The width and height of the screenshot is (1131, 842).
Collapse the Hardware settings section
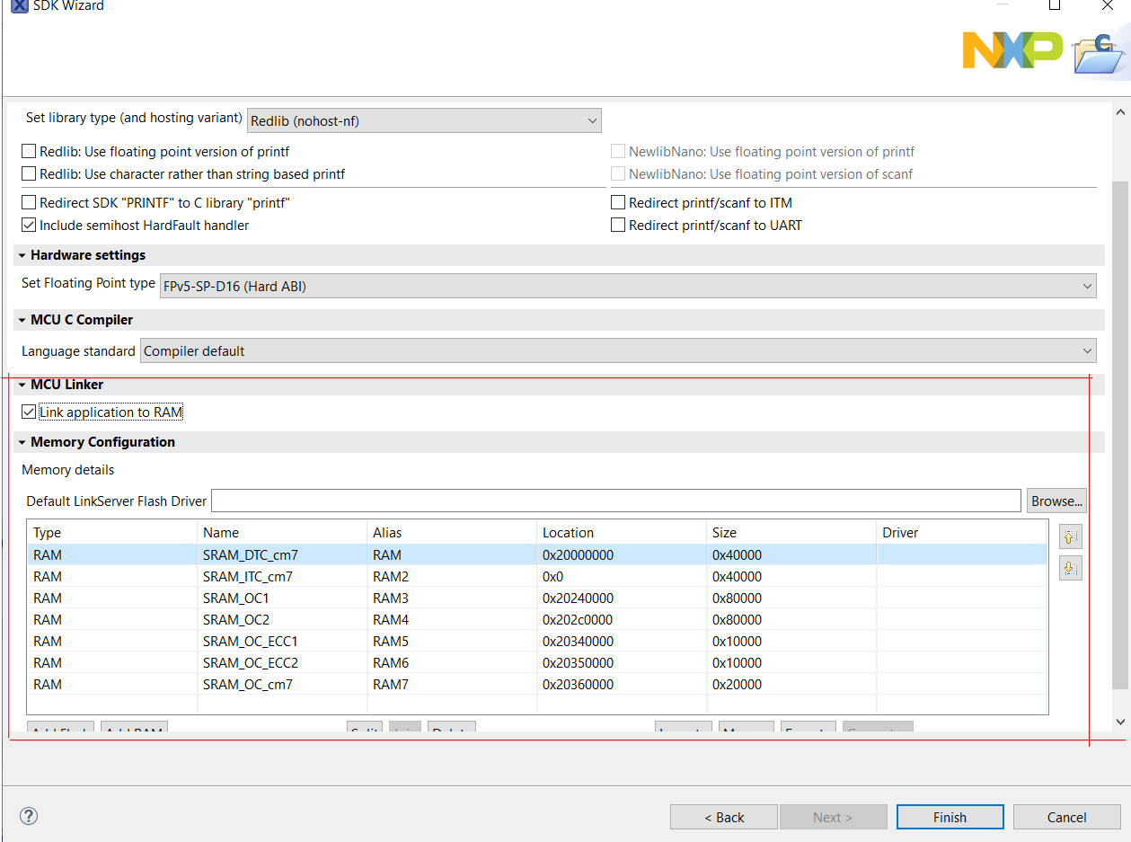(x=22, y=254)
